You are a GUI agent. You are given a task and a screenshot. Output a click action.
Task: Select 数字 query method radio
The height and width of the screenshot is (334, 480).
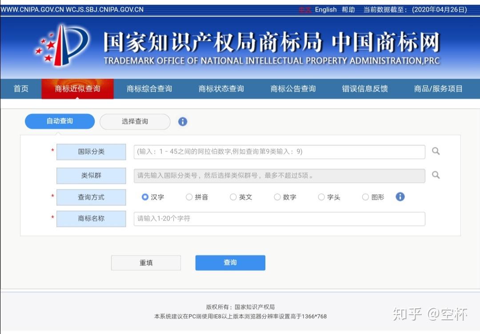coord(277,197)
